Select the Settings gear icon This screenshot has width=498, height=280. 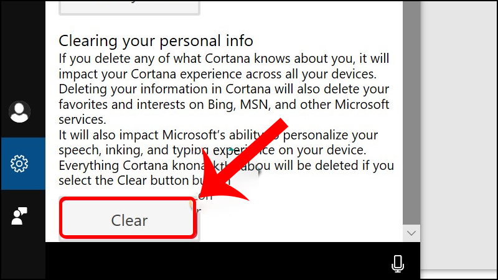19,164
